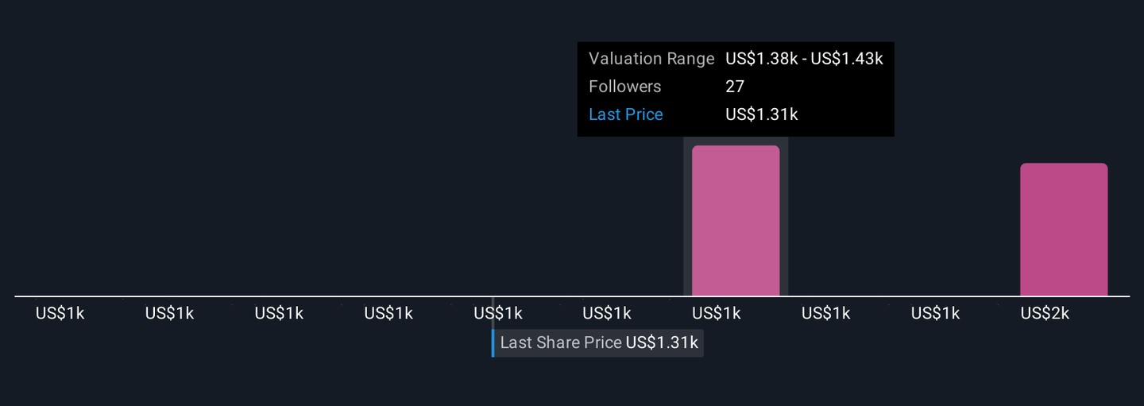Select the third US$1k axis label from left

point(279,313)
